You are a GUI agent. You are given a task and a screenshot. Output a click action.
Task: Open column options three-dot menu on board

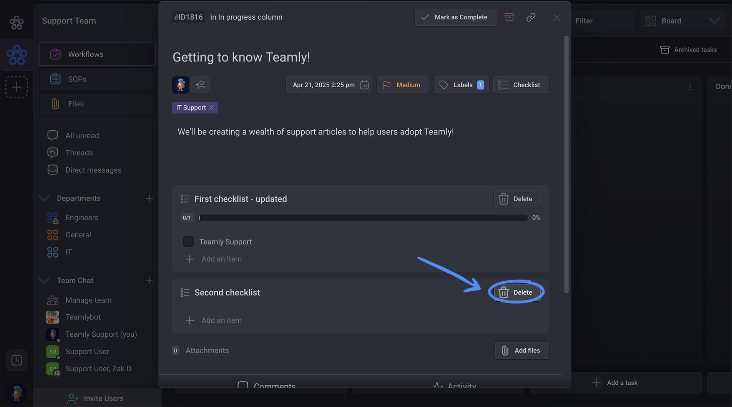[690, 87]
